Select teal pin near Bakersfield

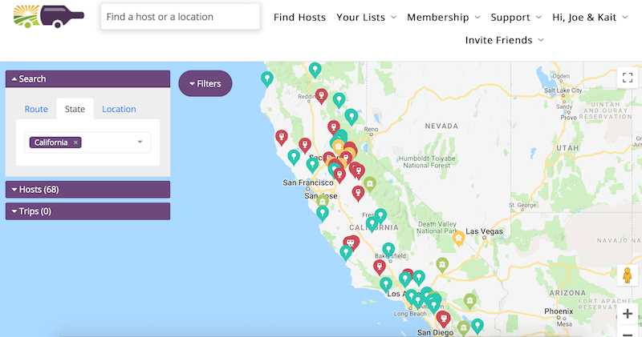click(388, 250)
